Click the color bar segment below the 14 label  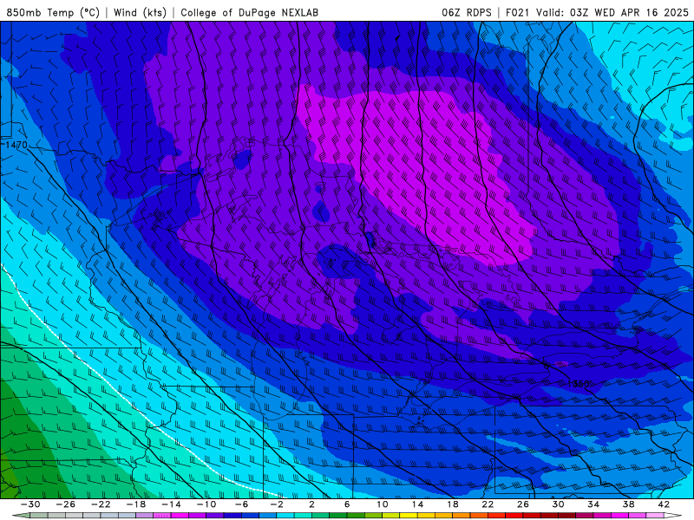pos(426,516)
